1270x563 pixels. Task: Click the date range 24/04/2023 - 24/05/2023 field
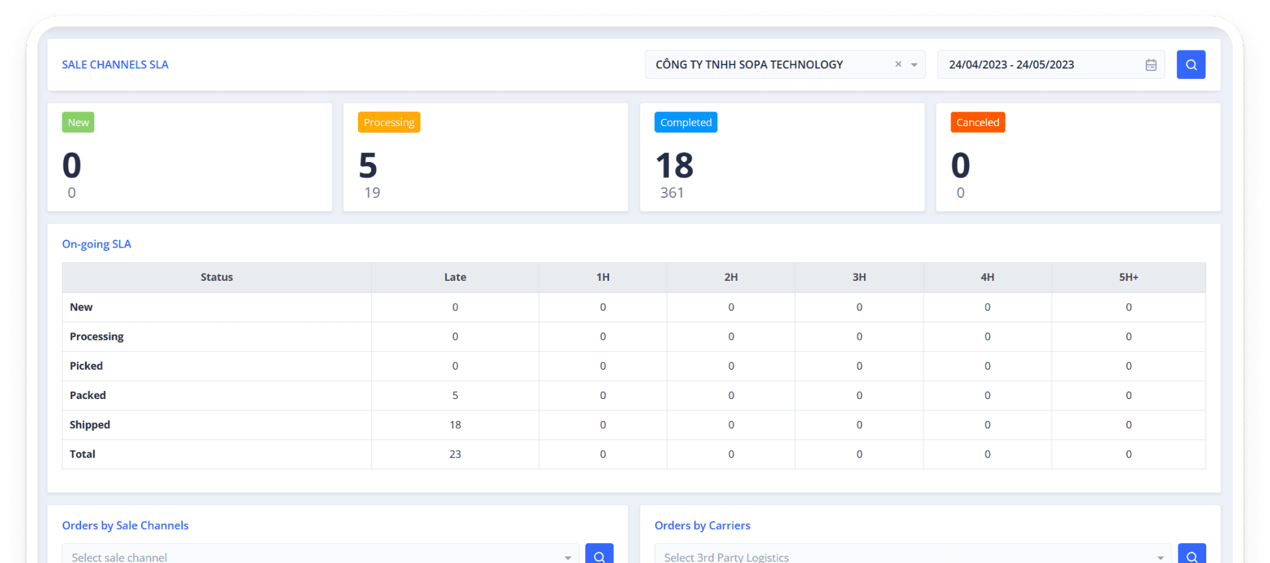point(1051,64)
